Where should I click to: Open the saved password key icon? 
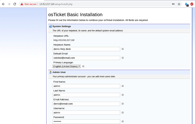173,4
